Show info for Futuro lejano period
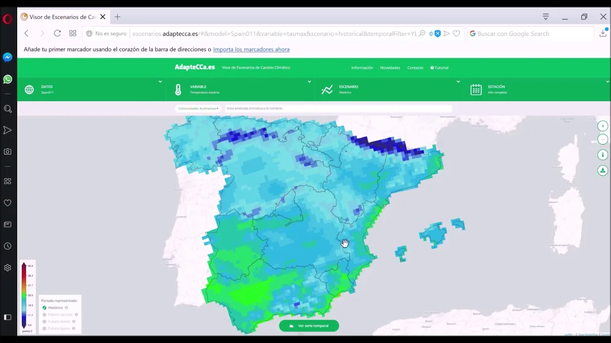The width and height of the screenshot is (611, 343). (74, 328)
